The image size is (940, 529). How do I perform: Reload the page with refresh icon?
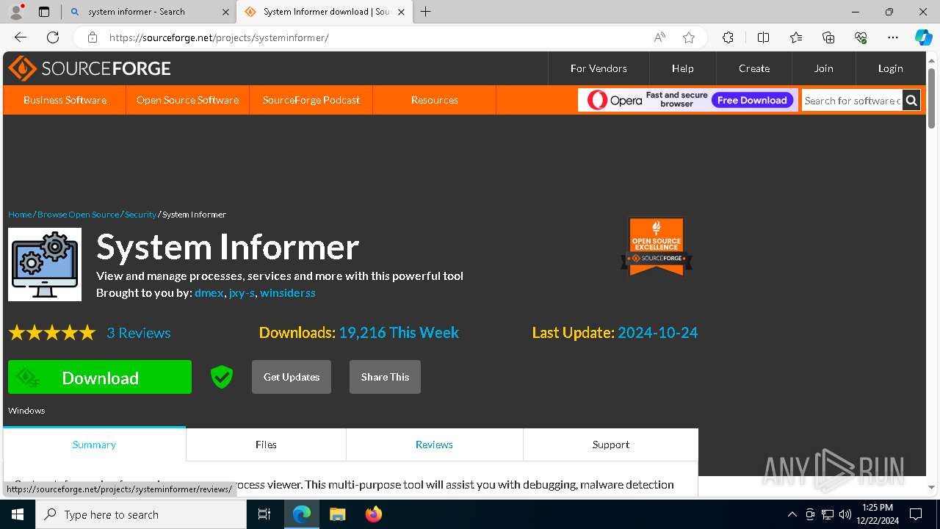point(53,37)
